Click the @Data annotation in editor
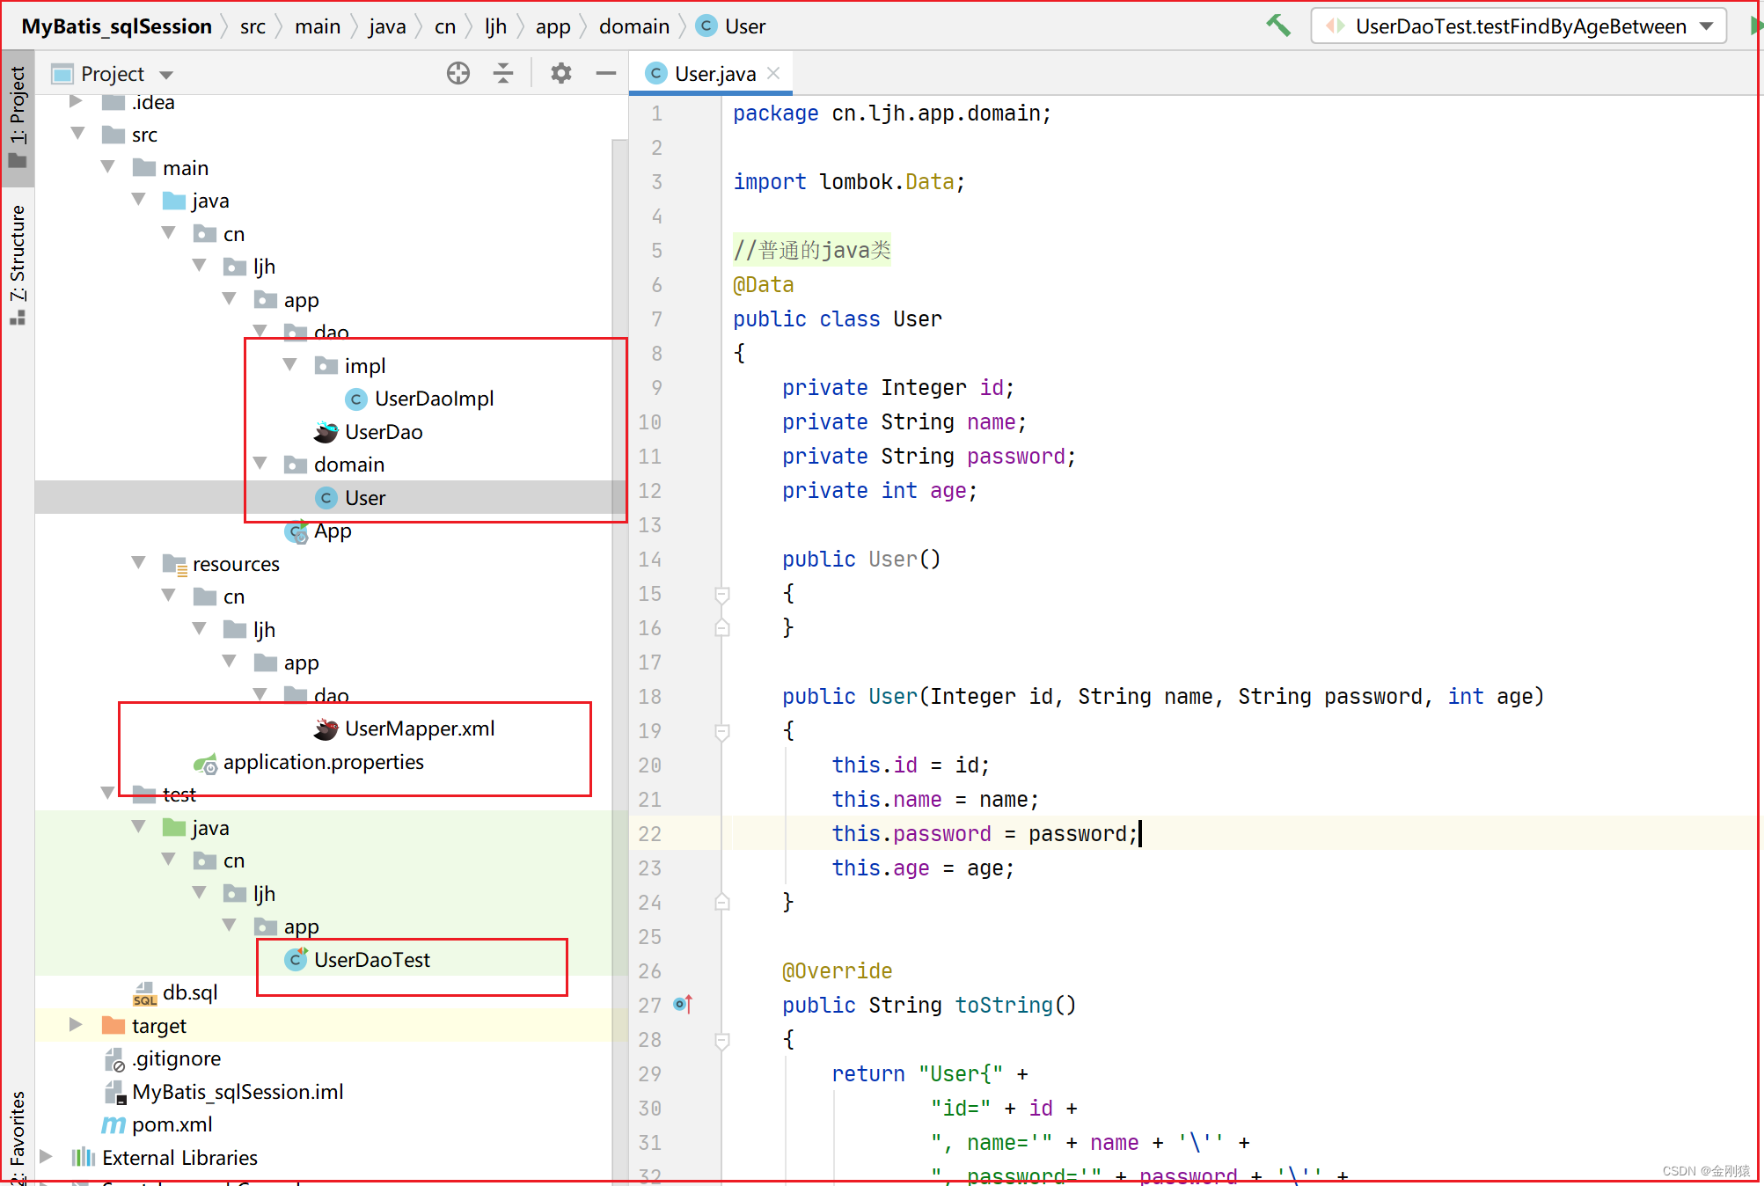The width and height of the screenshot is (1764, 1186). coord(764,285)
